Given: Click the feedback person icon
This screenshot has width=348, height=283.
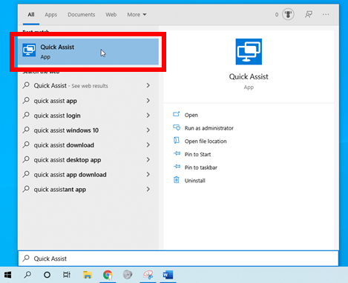Looking at the screenshot, I should click(x=309, y=14).
